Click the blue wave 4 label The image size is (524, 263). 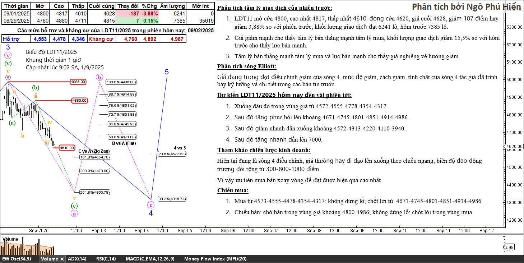click(x=151, y=213)
